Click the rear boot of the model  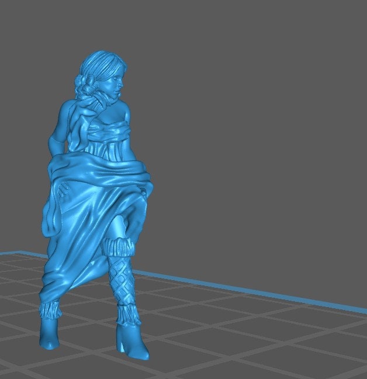point(49,333)
